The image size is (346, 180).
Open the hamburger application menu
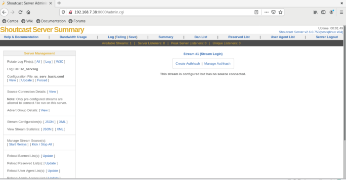[x=342, y=12]
